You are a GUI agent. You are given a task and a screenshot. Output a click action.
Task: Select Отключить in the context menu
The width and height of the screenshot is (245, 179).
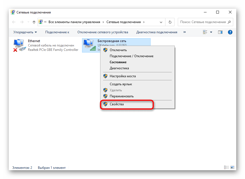(x=118, y=50)
